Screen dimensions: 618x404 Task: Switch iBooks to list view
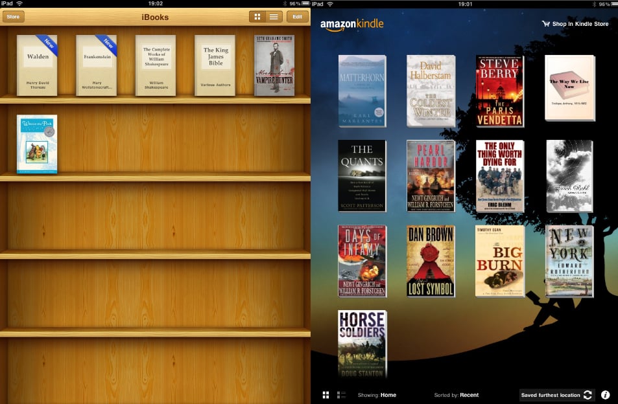pos(274,17)
